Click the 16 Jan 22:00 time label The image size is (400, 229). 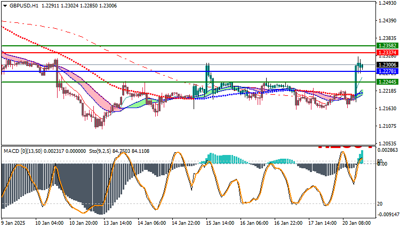pyautogui.click(x=289, y=223)
